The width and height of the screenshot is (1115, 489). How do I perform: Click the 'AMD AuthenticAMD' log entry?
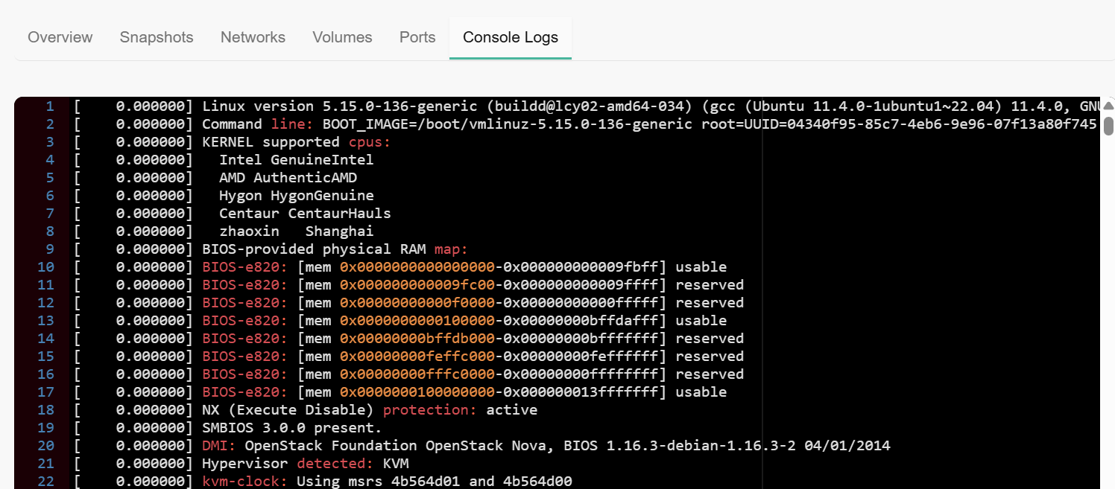click(x=288, y=178)
